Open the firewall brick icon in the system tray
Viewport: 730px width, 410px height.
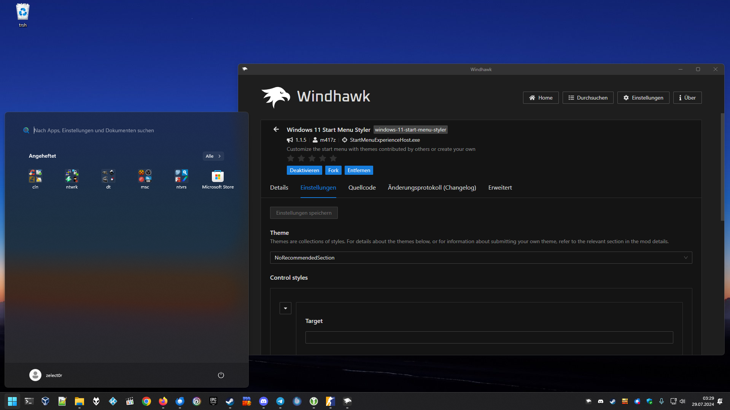click(x=625, y=401)
